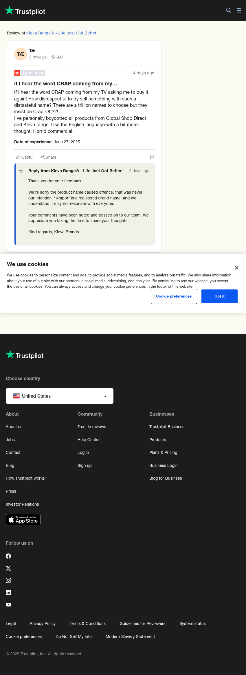Open Contact footer link
The image size is (246, 675).
point(13,452)
